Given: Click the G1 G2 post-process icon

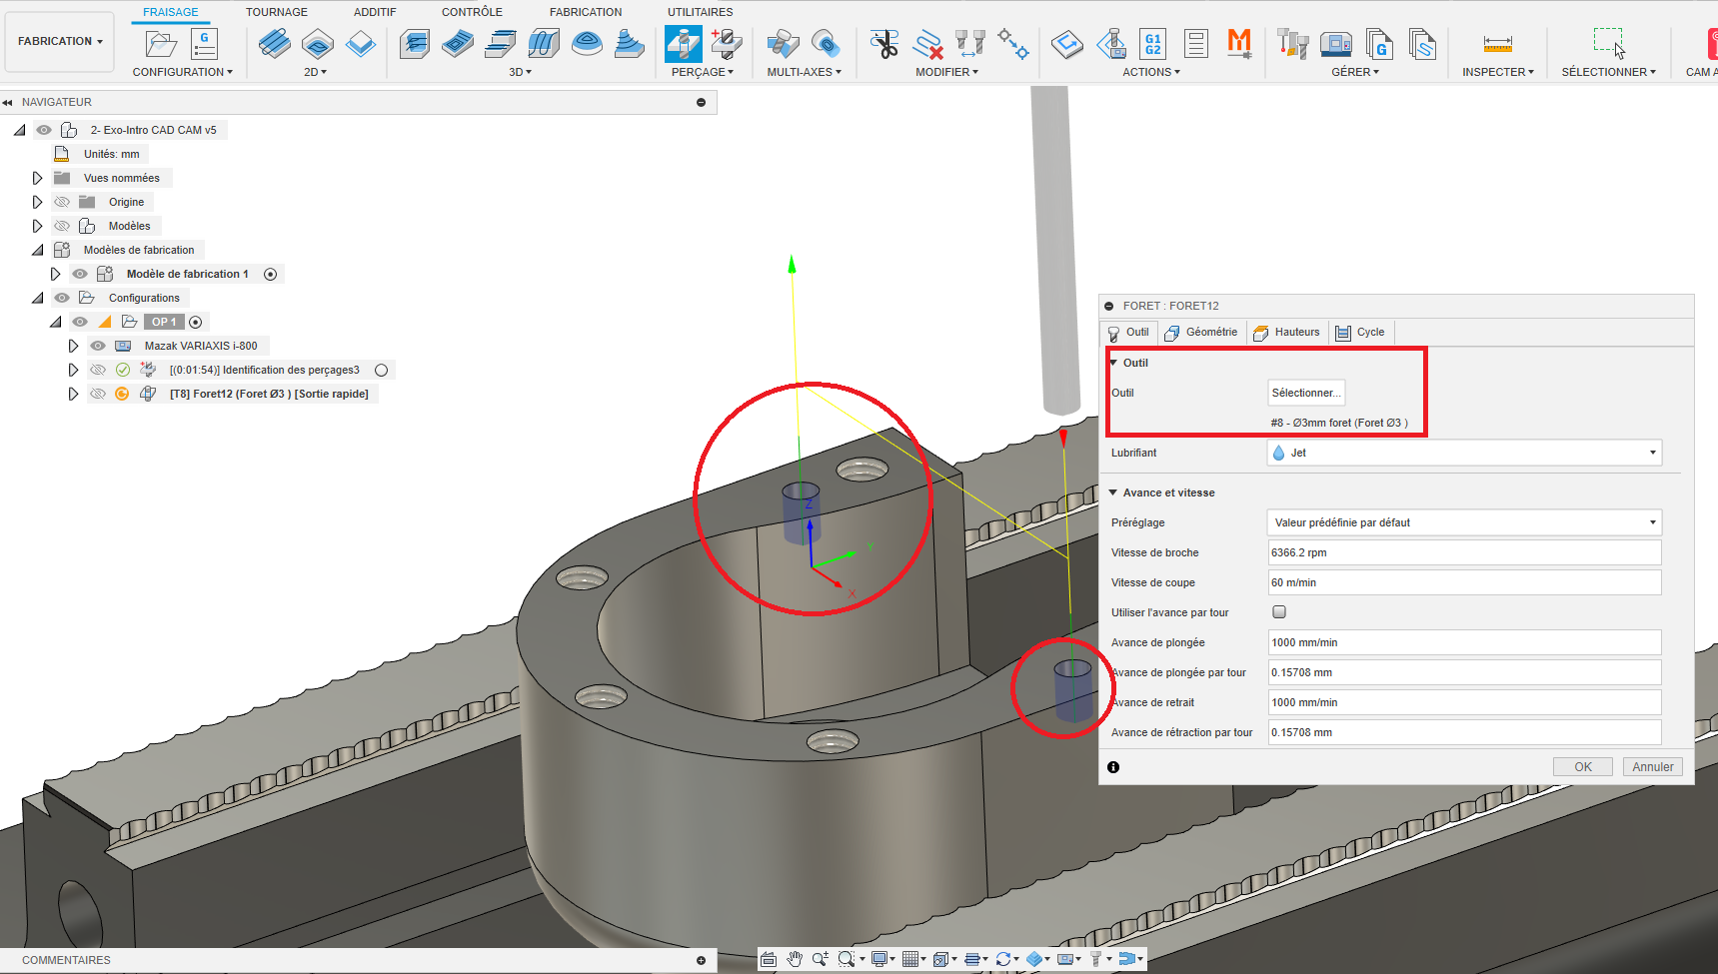Looking at the screenshot, I should [1152, 44].
